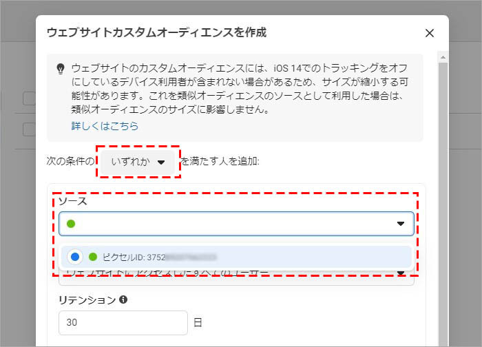Click the caret arrow inside いずれか button

click(161, 162)
